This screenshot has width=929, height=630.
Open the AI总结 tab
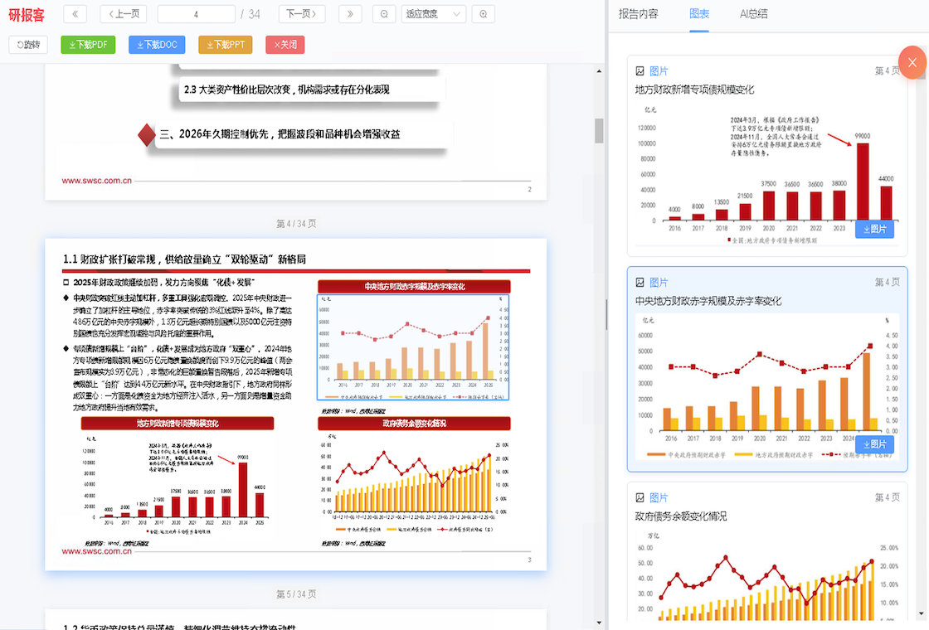[x=753, y=14]
